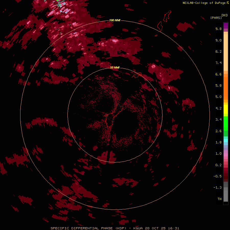
Task: Click the 3.4 value on the color scale
Action: [218, 120]
